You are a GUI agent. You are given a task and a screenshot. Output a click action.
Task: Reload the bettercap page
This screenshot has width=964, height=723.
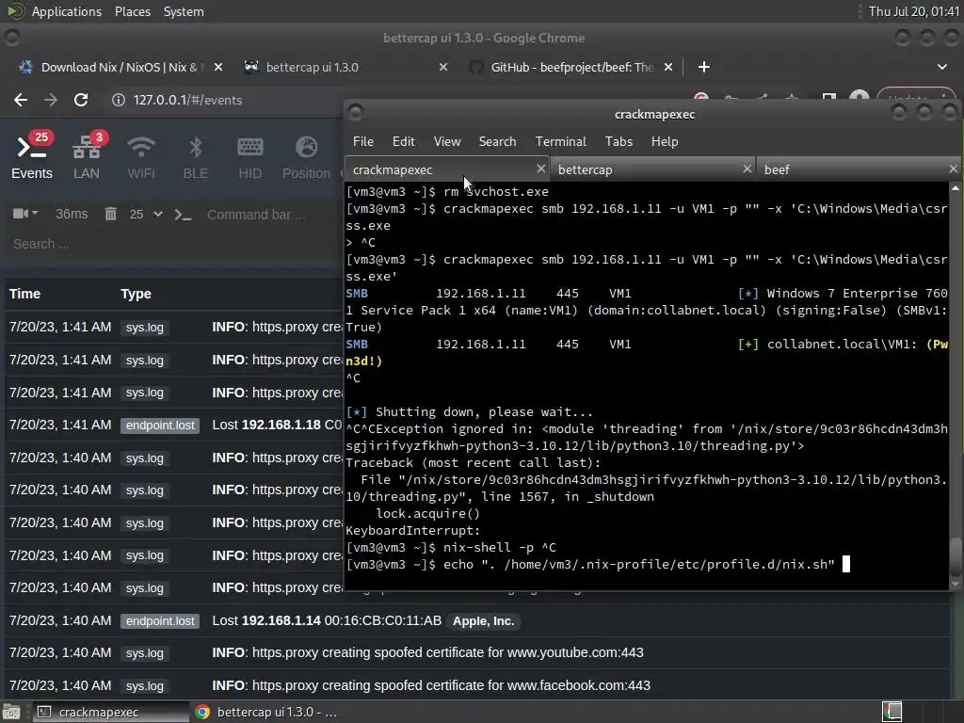point(81,100)
